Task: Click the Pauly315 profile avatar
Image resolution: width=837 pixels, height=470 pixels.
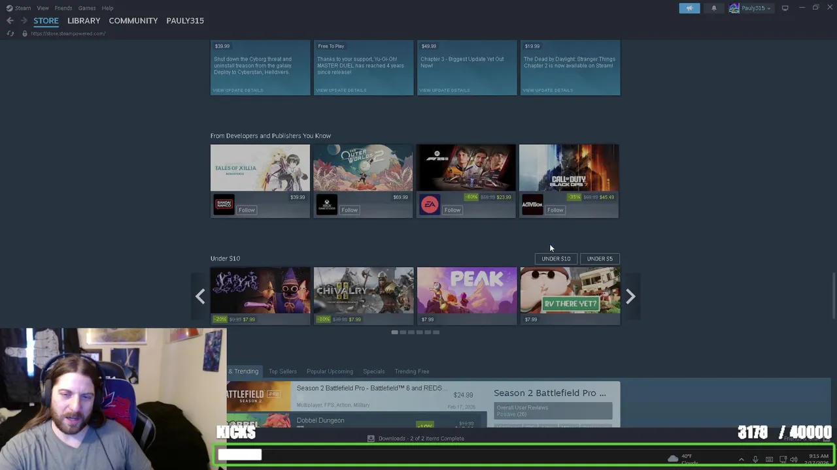Action: 734,8
